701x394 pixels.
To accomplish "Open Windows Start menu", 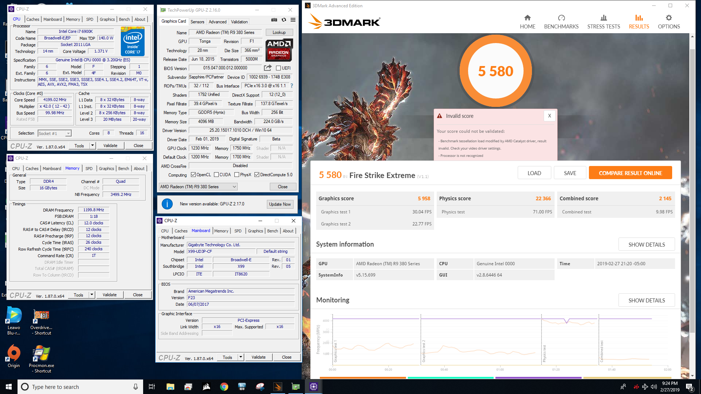I will coord(9,387).
